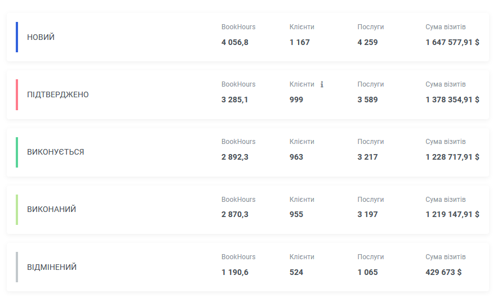Click visit sum 1 647 577,91 $
The image size is (493, 298).
point(452,42)
